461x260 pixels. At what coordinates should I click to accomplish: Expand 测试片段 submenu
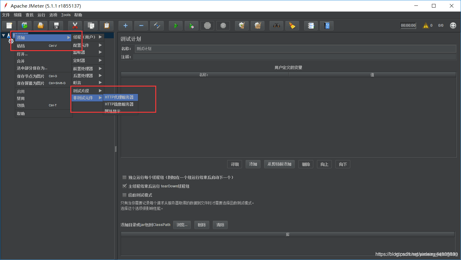(x=88, y=91)
